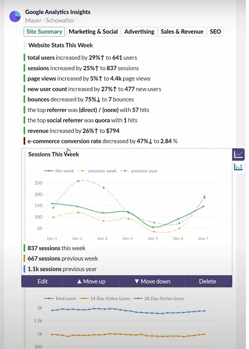Click the Dec 7 this week data point
The image size is (249, 349).
(203, 206)
